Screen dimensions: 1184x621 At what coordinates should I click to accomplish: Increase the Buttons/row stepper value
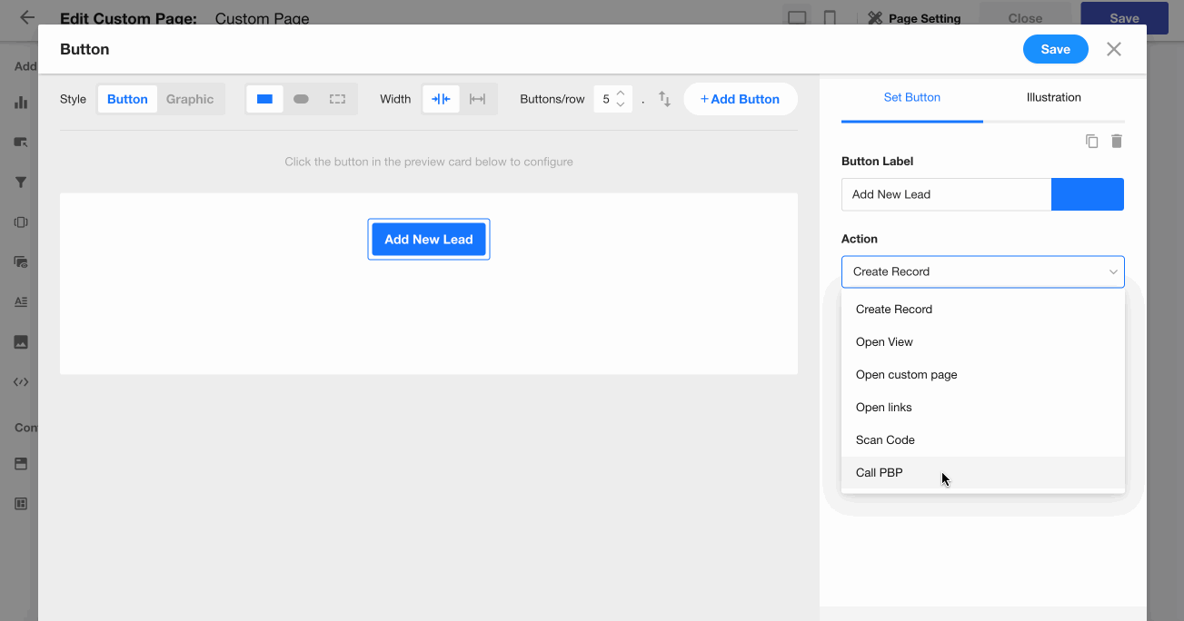coord(620,94)
